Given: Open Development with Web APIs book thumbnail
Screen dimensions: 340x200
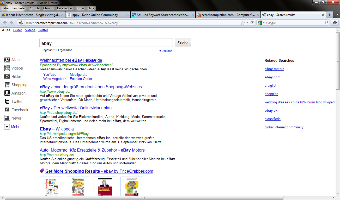Looking at the screenshot, I should (x=105, y=186).
